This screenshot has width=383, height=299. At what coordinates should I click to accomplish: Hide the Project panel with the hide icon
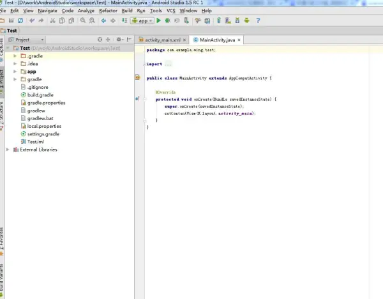[129, 40]
